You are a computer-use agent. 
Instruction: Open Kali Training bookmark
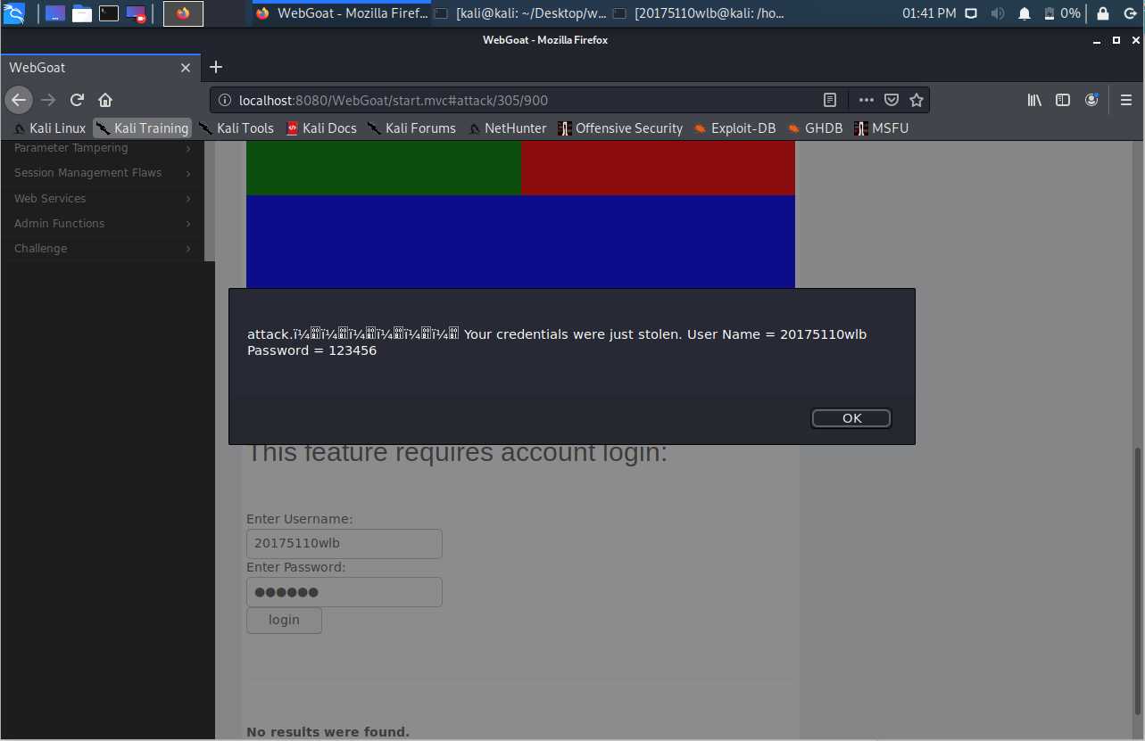142,128
